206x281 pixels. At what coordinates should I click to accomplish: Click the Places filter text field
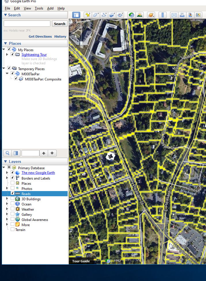[x=30, y=153]
